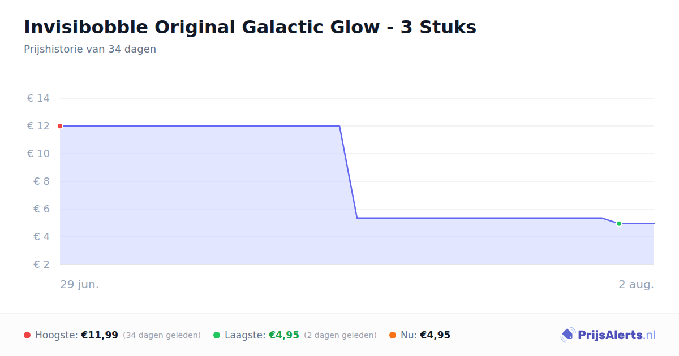Select the € 6 y-axis label
Image resolution: width=679 pixels, height=356 pixels.
(x=42, y=209)
